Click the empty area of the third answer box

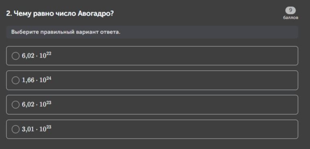(174, 105)
